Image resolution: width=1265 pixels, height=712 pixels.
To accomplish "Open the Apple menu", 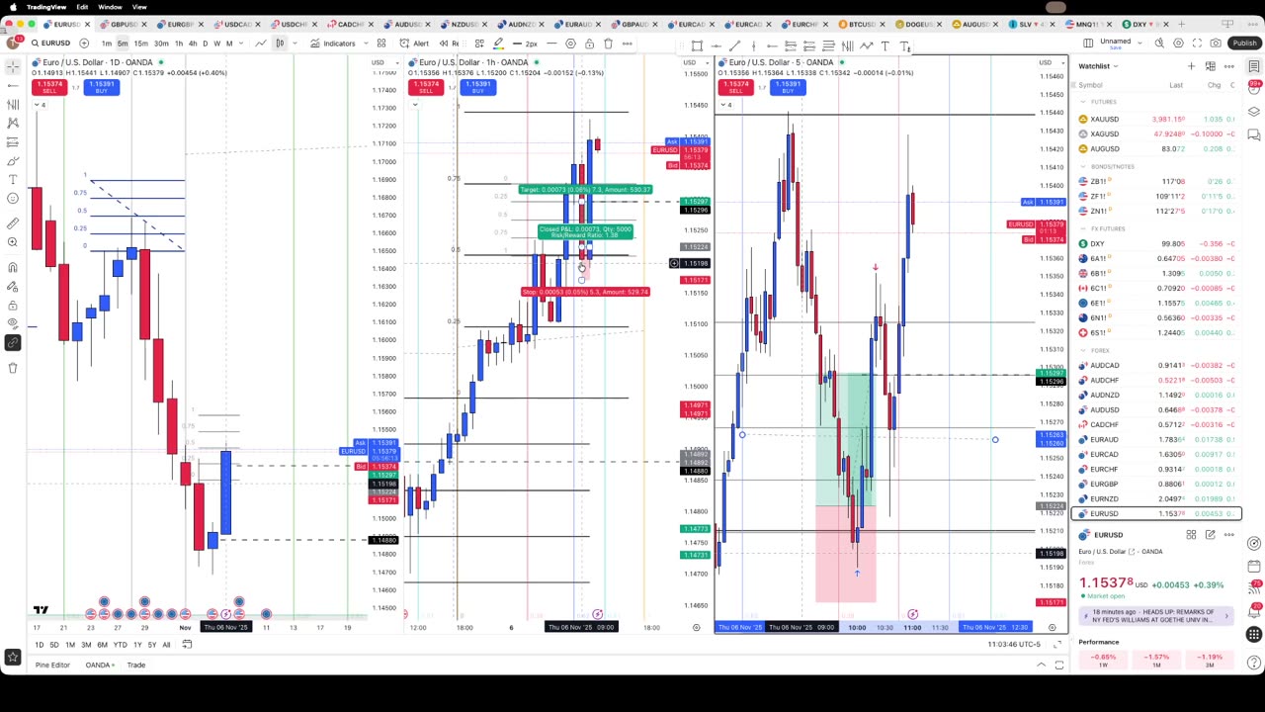I will point(14,7).
